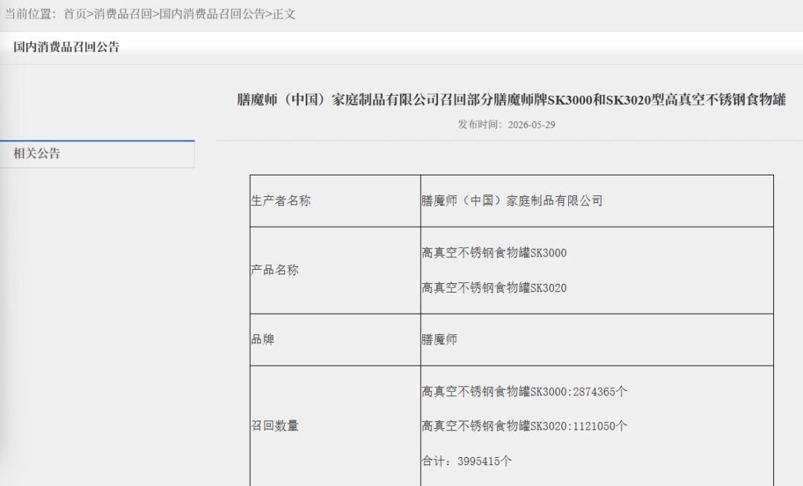Open 国内消费品召回公告 breadcrumb link

(212, 14)
